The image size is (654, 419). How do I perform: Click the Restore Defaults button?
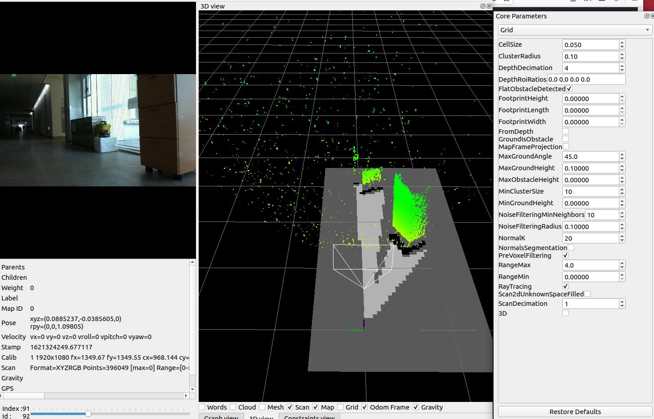(575, 411)
